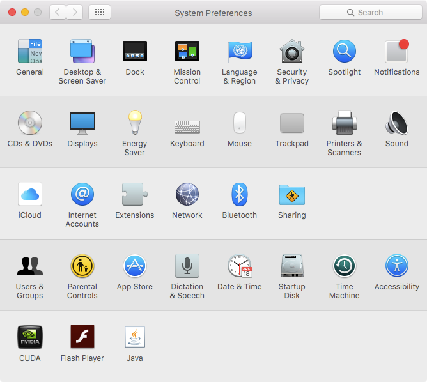
Task: Open Spotlight preferences
Action: click(345, 52)
